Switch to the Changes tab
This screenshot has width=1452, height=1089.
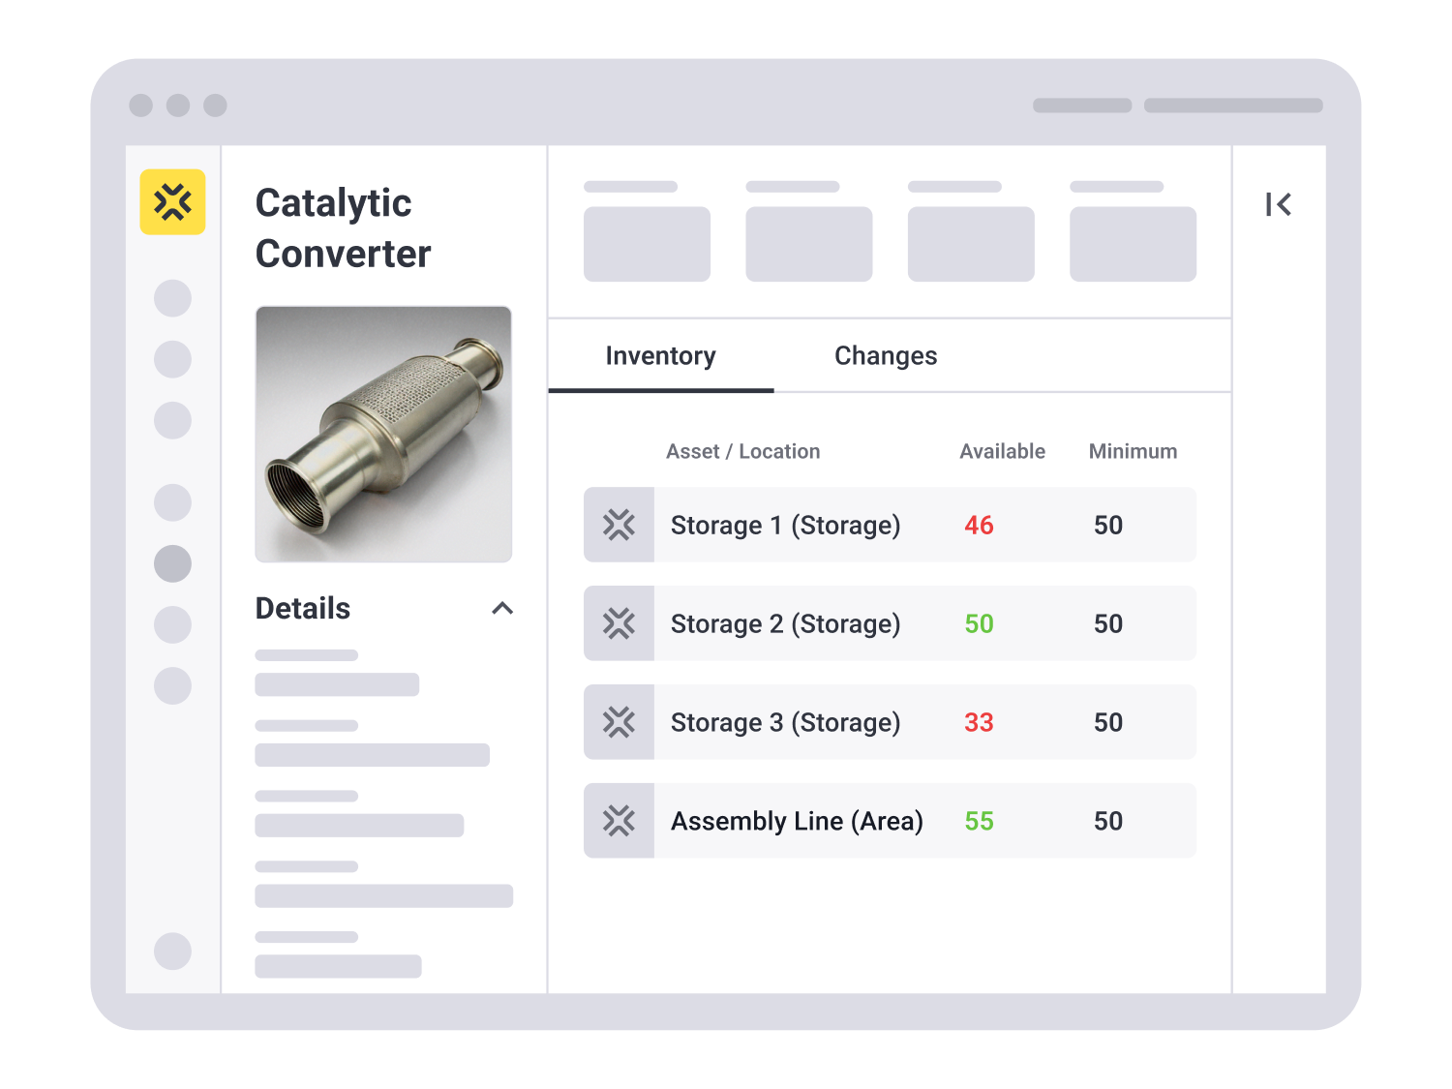tap(886, 356)
